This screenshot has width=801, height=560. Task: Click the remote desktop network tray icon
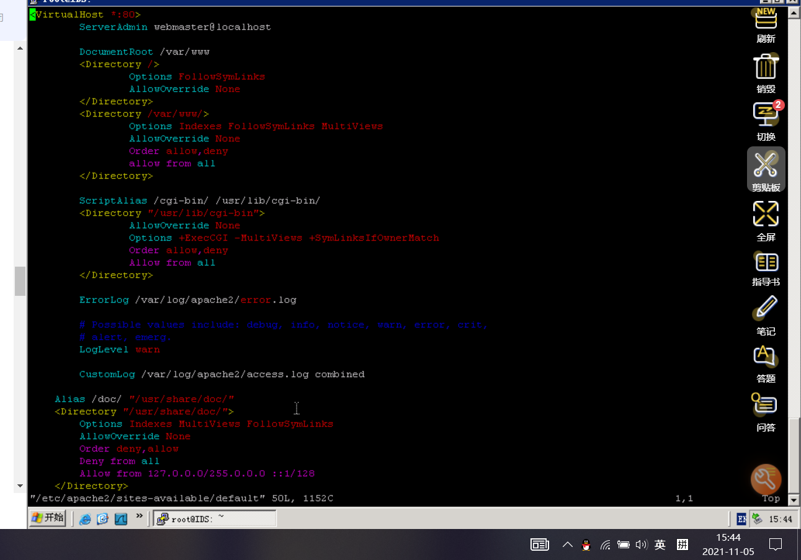[x=757, y=518]
